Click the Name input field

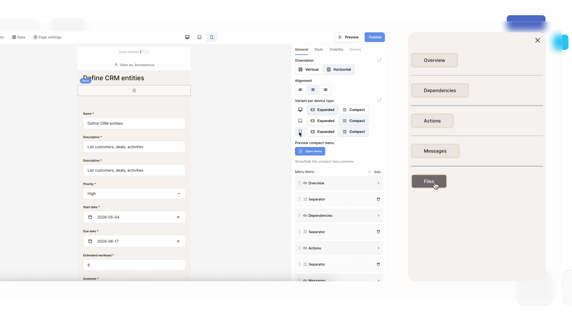pos(134,123)
